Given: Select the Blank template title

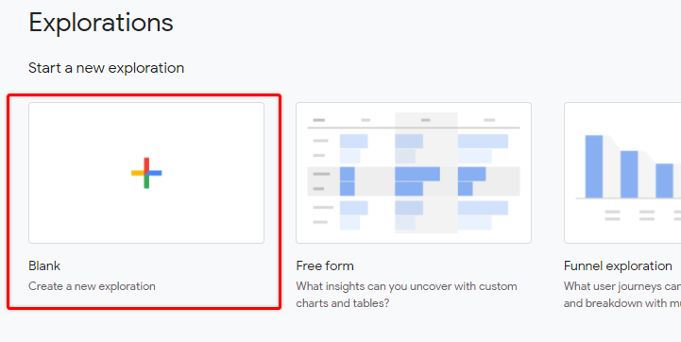Looking at the screenshot, I should (44, 266).
